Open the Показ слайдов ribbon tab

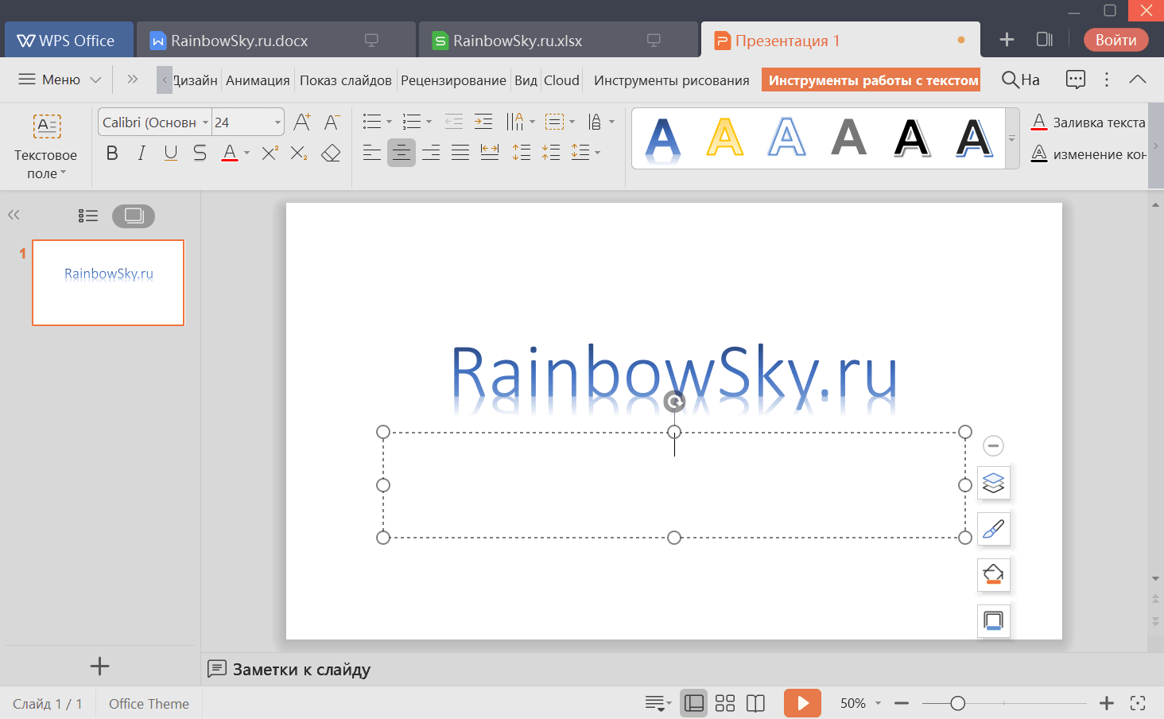(x=346, y=80)
